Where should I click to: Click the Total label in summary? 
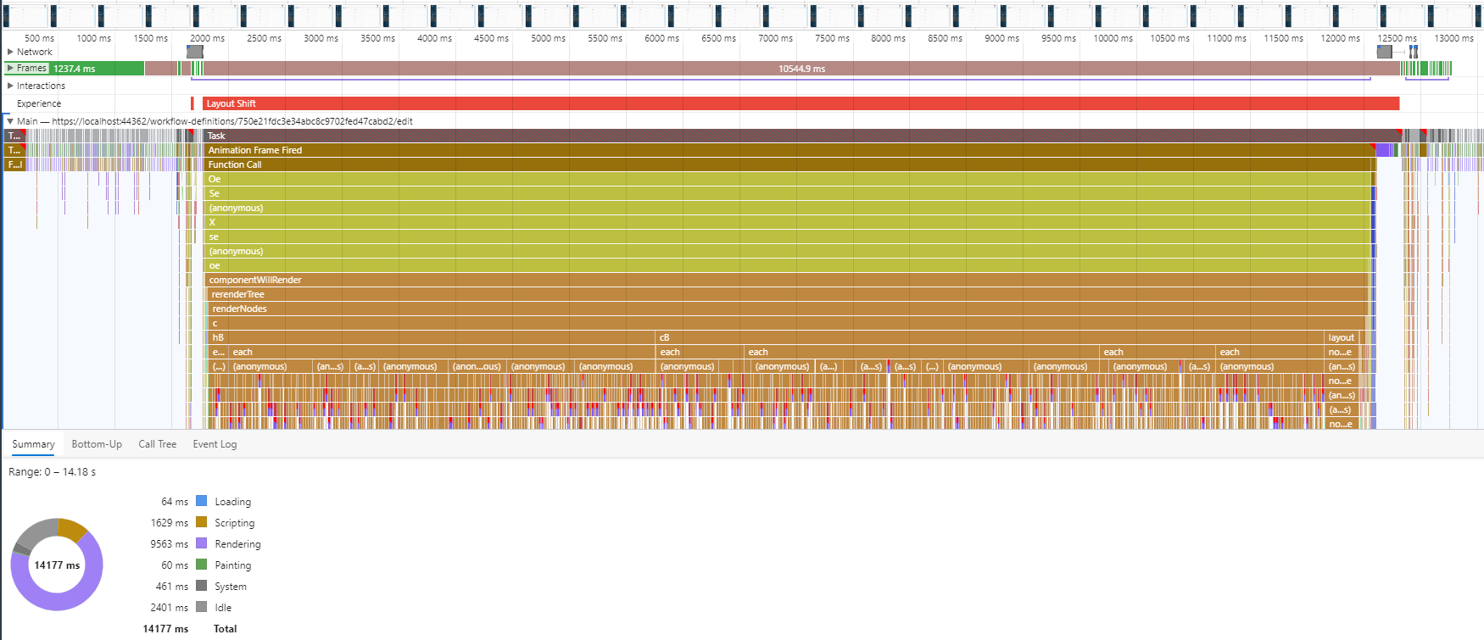point(225,629)
